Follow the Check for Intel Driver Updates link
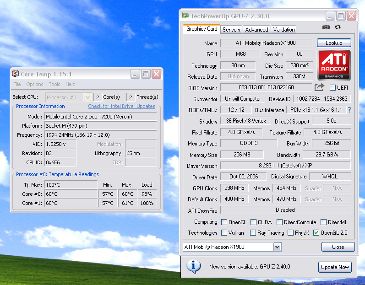 pos(121,106)
